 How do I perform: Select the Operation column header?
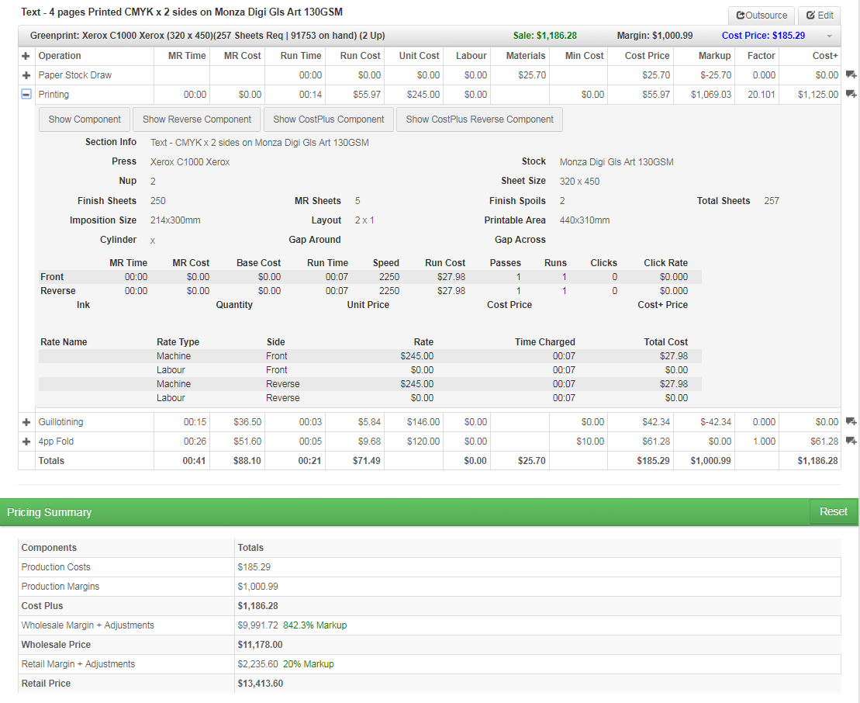click(x=59, y=56)
